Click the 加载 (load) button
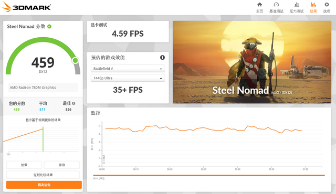This screenshot has height=194, width=336. 24,165
